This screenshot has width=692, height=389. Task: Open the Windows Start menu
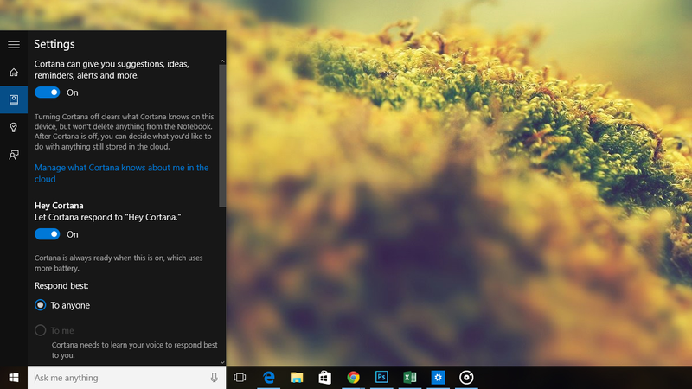14,378
